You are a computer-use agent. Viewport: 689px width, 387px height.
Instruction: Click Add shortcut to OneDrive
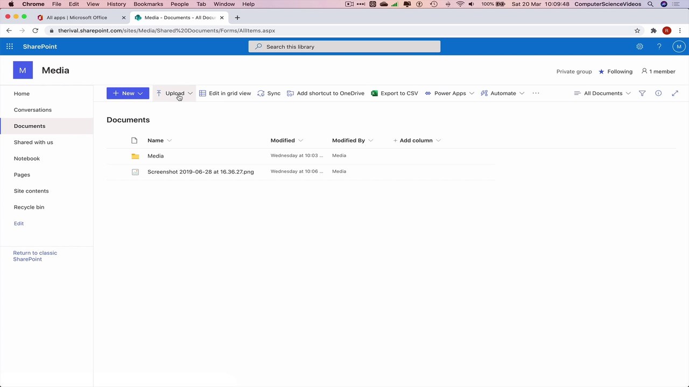(325, 94)
